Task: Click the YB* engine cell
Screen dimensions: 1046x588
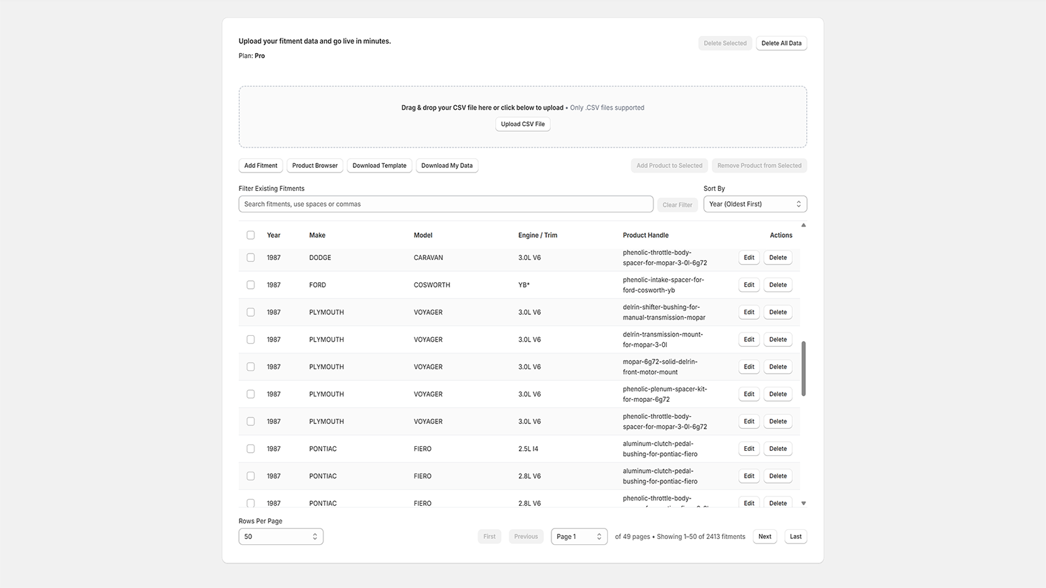Action: (x=524, y=285)
